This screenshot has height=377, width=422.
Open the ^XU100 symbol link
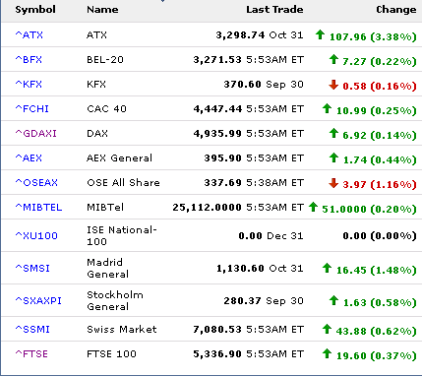[36, 235]
